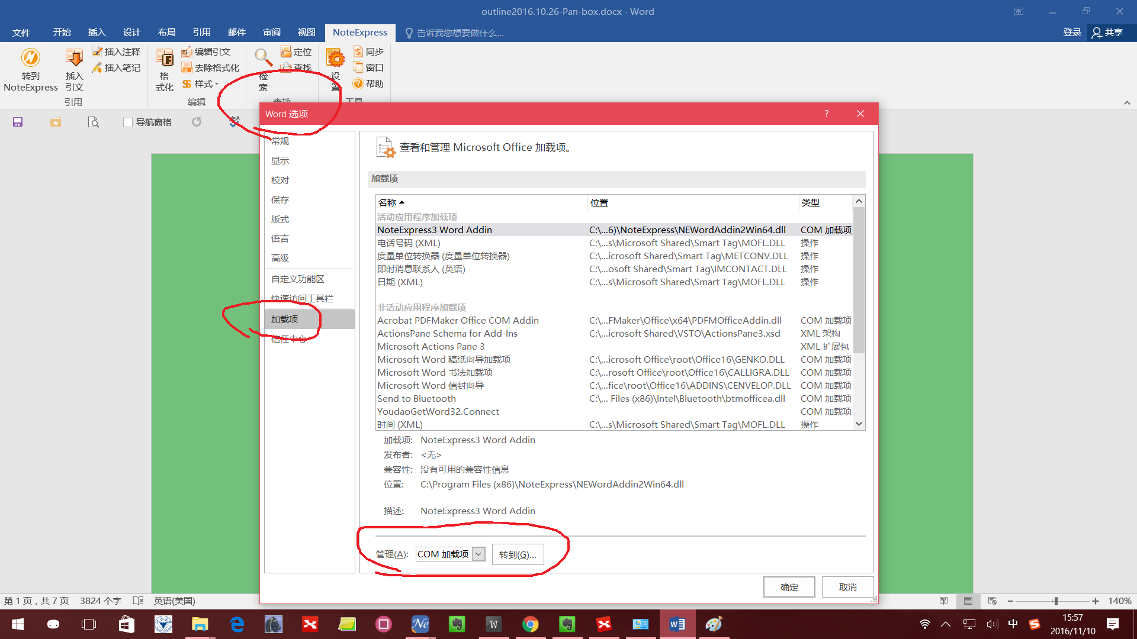Click the 定位 icon in the ribbon
The image size is (1137, 639).
(x=296, y=52)
